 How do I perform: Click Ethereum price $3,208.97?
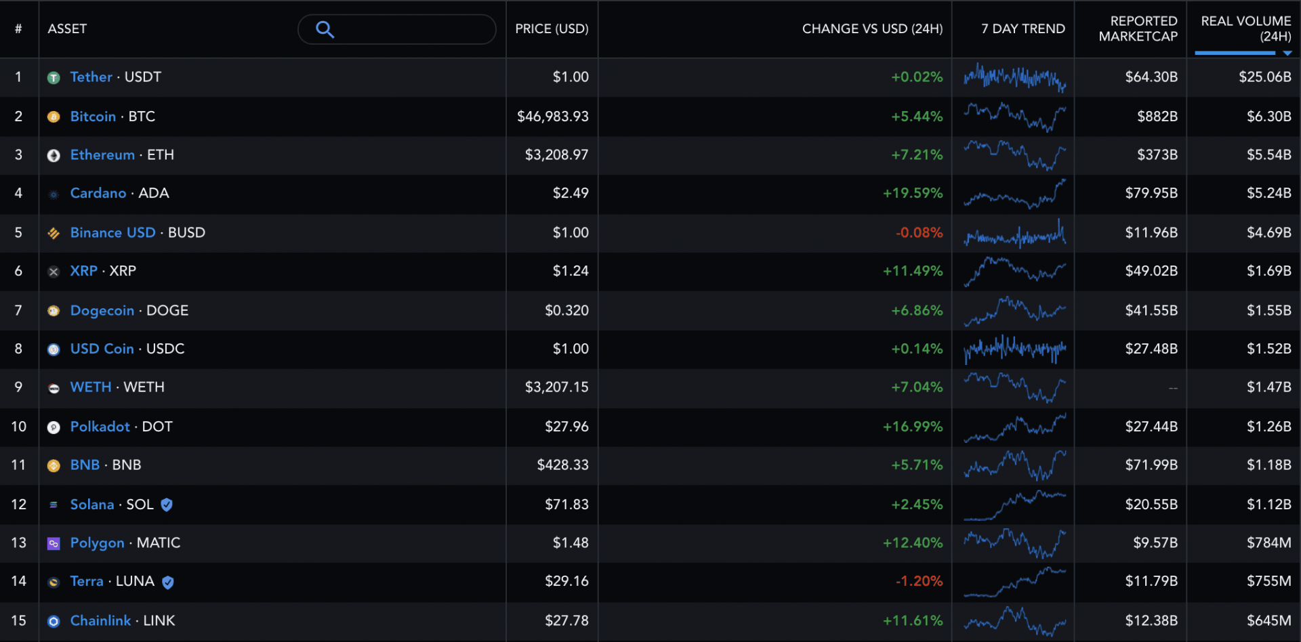557,155
